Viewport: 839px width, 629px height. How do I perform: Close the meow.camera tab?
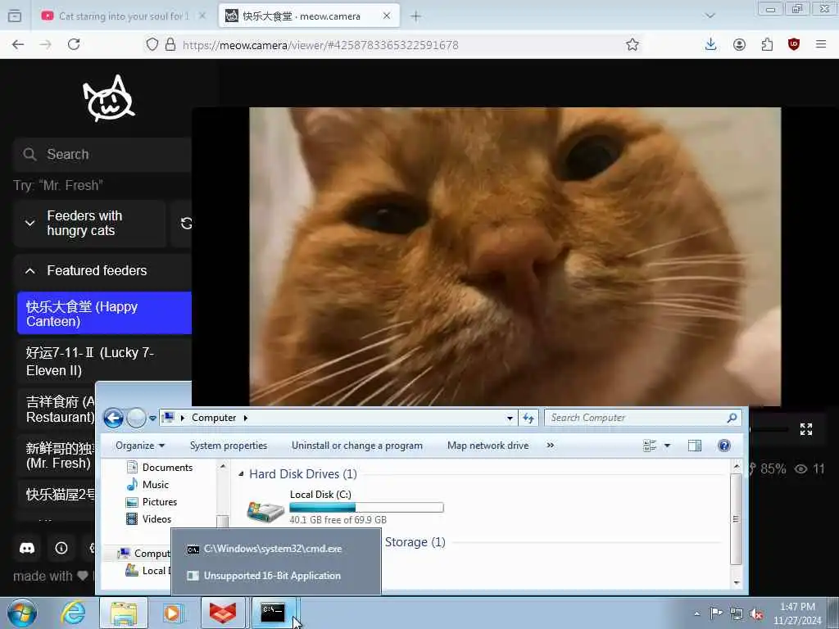[x=387, y=16]
